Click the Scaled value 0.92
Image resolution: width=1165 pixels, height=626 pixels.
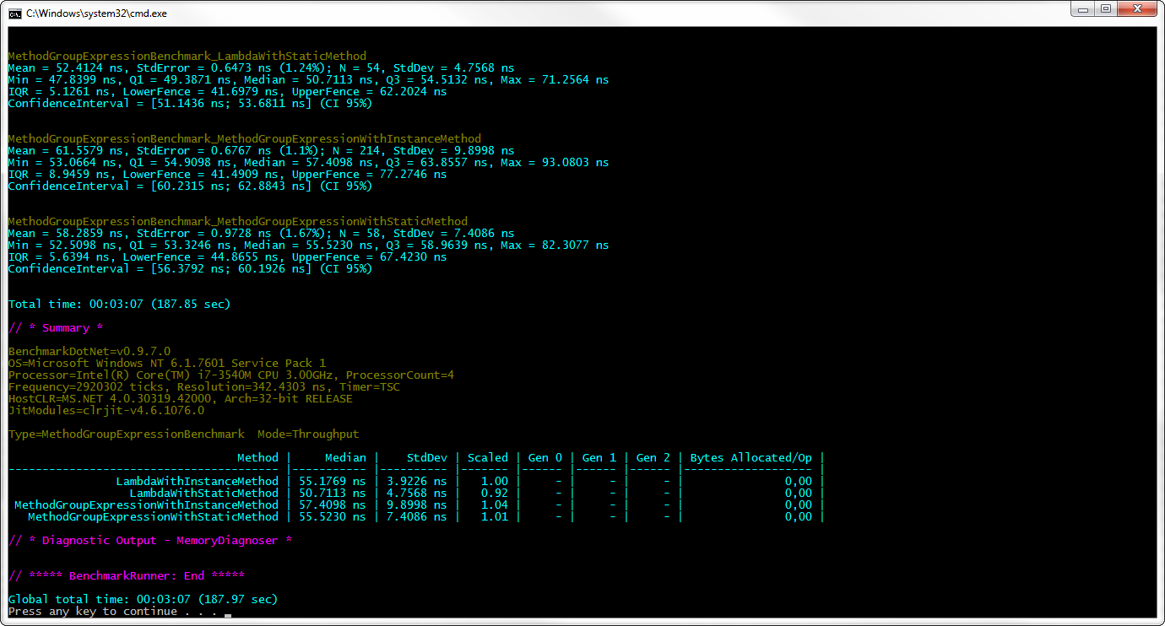pyautogui.click(x=495, y=493)
